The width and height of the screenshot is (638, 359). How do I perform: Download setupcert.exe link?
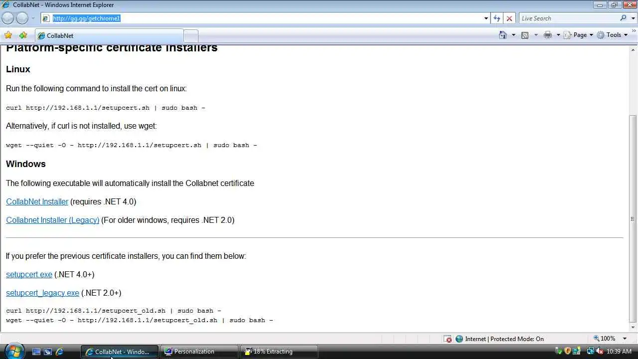29,274
